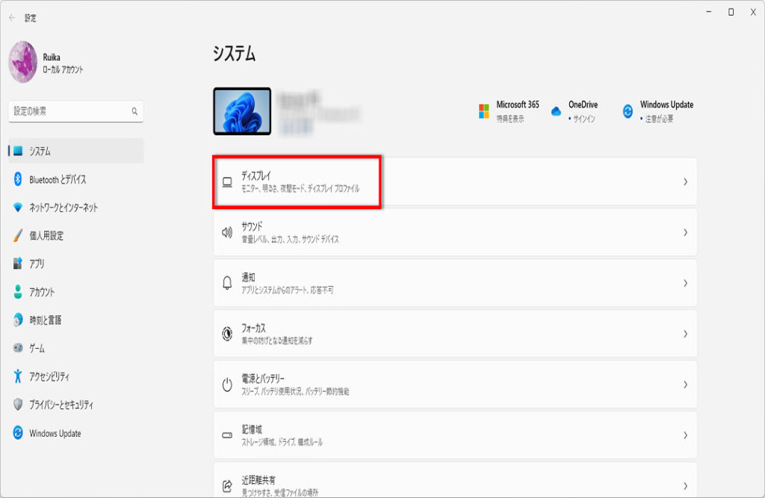765x498 pixels.
Task: Click the network Wi-Fi icon in sidebar
Action: click(18, 208)
